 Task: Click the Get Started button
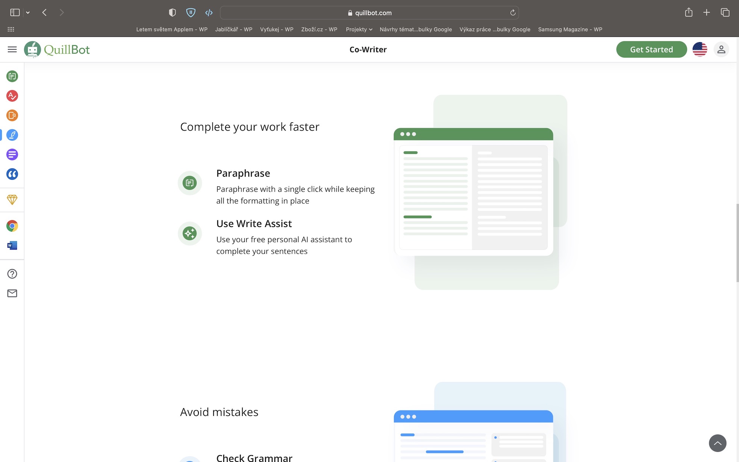tap(651, 49)
